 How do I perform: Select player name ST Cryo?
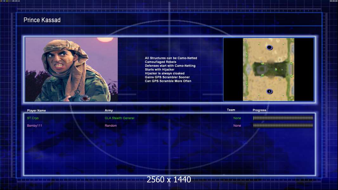click(33, 118)
